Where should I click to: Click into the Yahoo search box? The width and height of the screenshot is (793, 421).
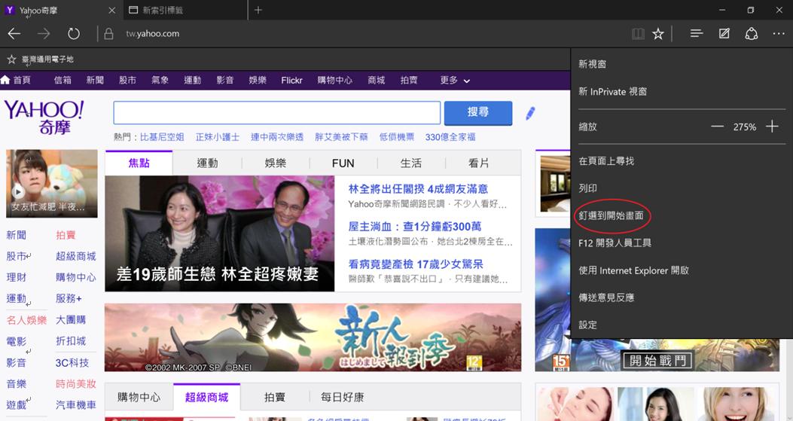[276, 112]
